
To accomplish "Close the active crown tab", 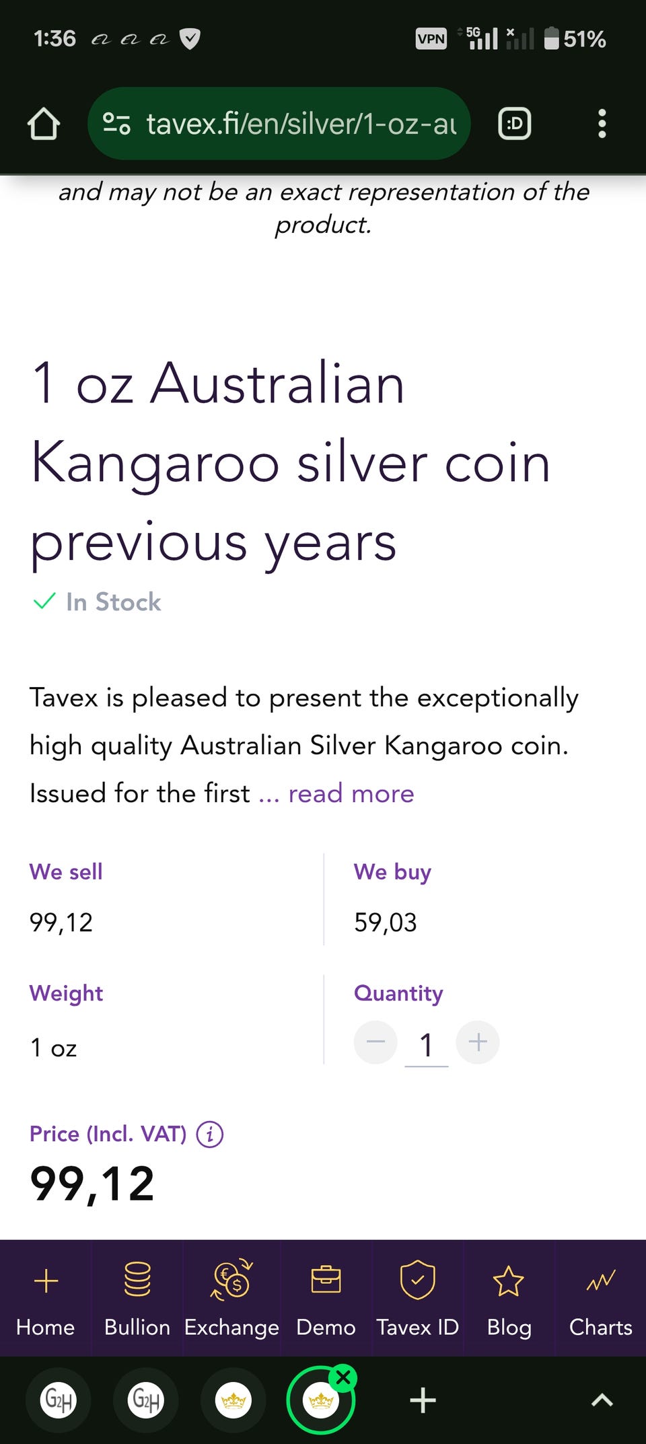I will tap(343, 1377).
